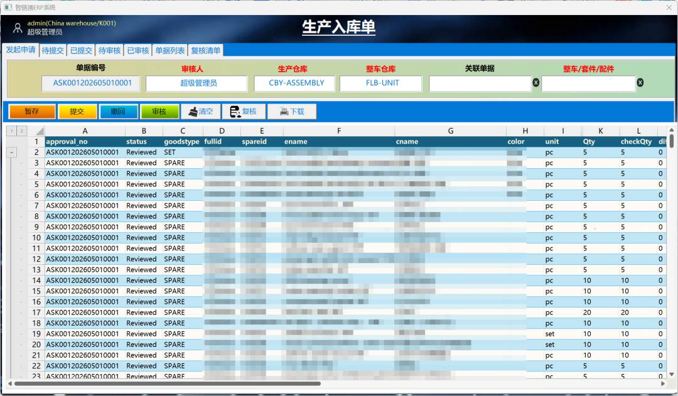This screenshot has width=678, height=396.
Task: Click the unit cell pc in row 8
Action: click(563, 216)
